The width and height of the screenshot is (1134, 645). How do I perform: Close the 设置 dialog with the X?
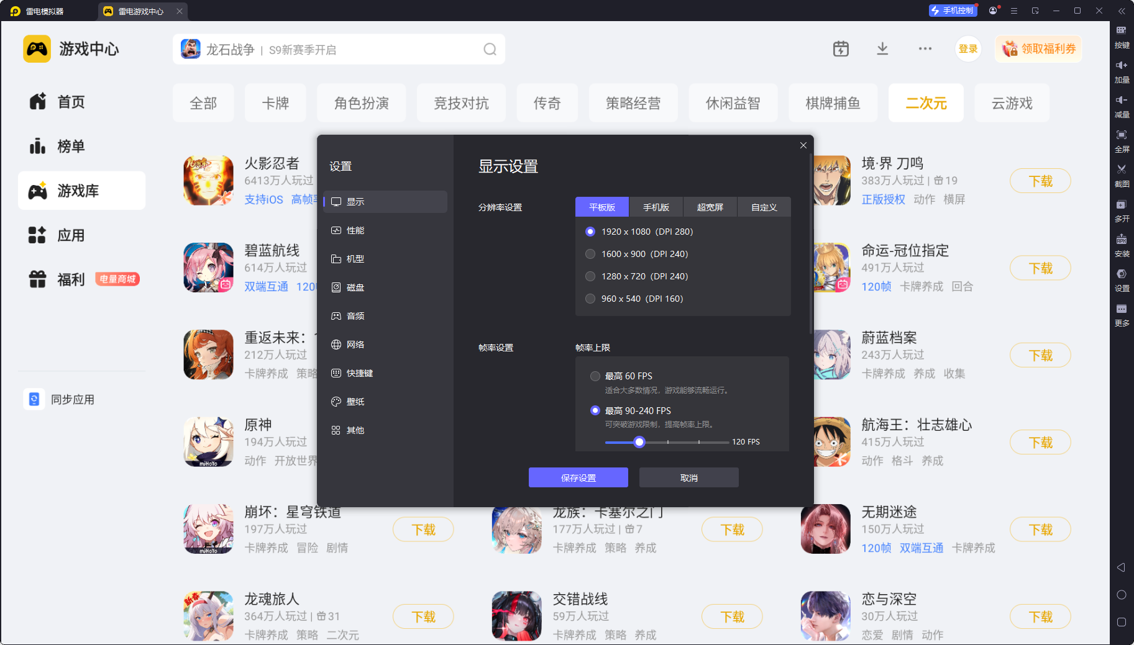click(x=803, y=145)
